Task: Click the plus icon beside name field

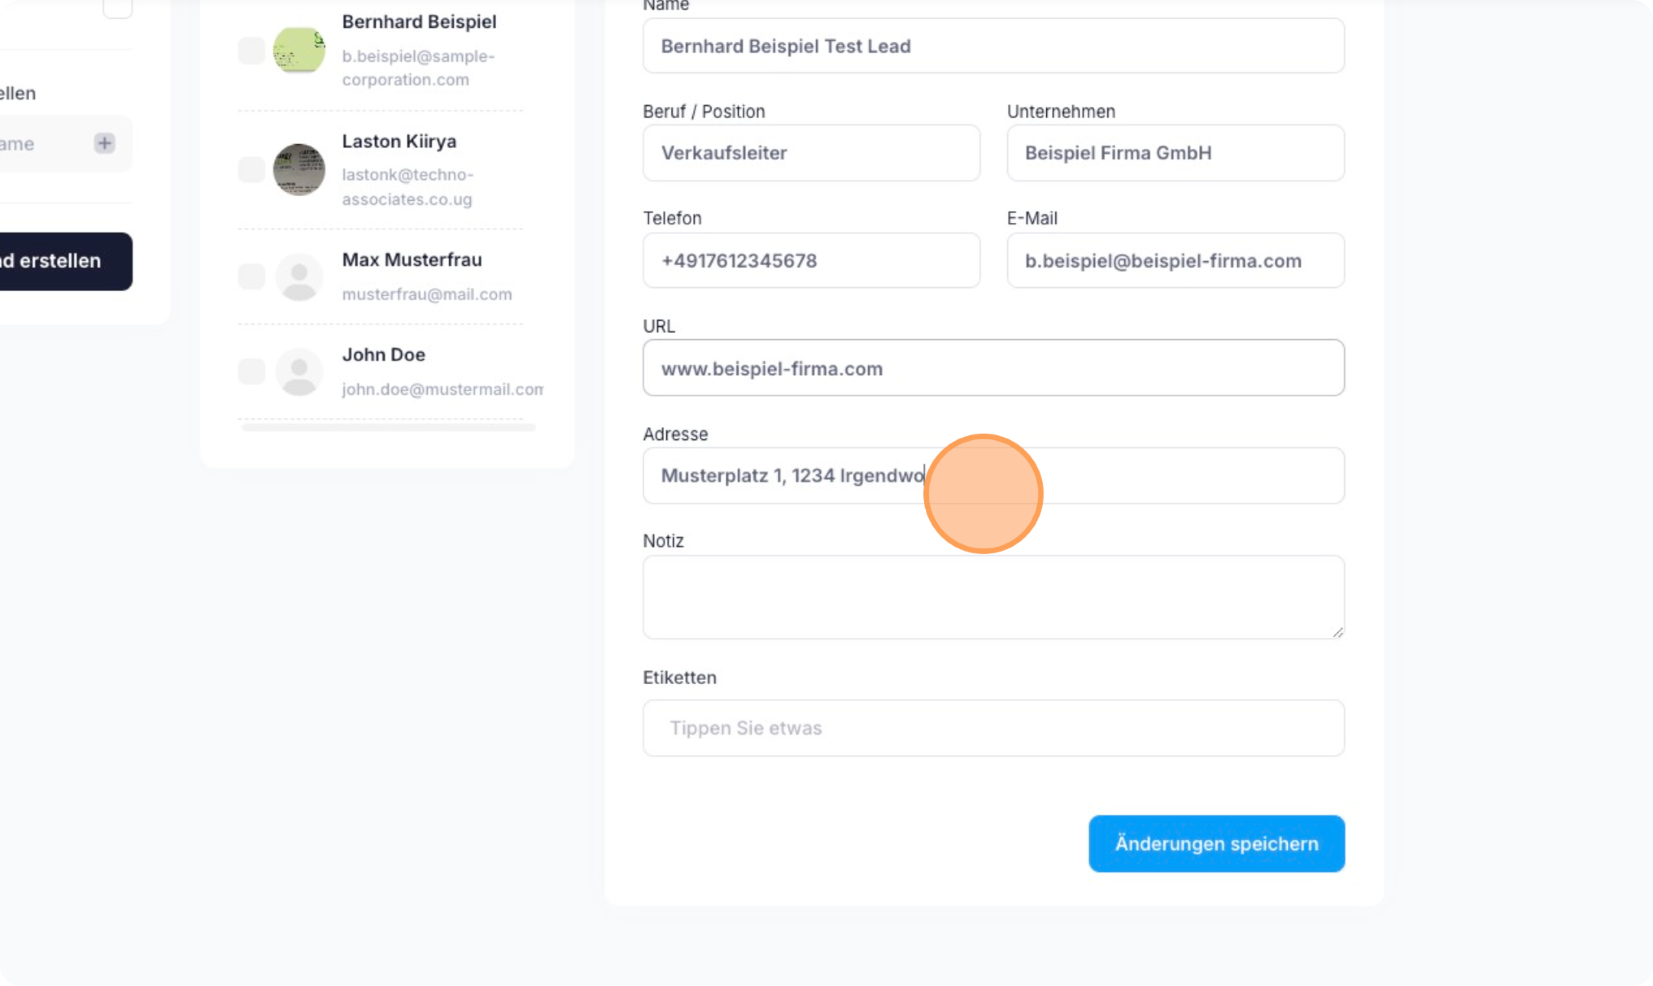Action: tap(104, 143)
